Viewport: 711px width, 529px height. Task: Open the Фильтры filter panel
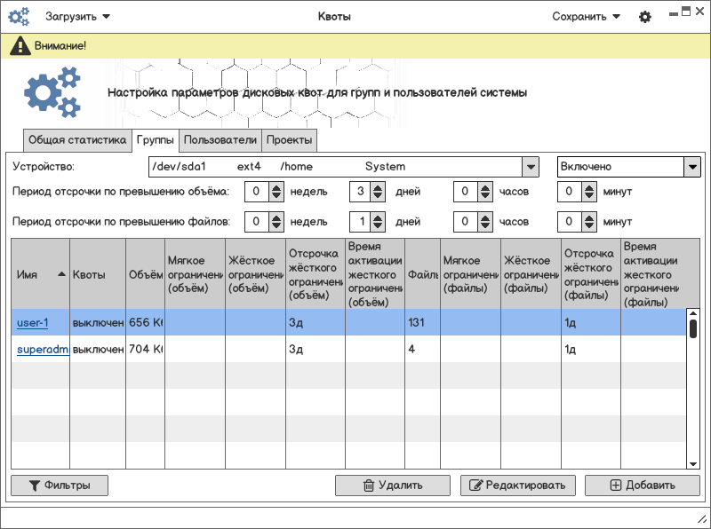(x=59, y=486)
